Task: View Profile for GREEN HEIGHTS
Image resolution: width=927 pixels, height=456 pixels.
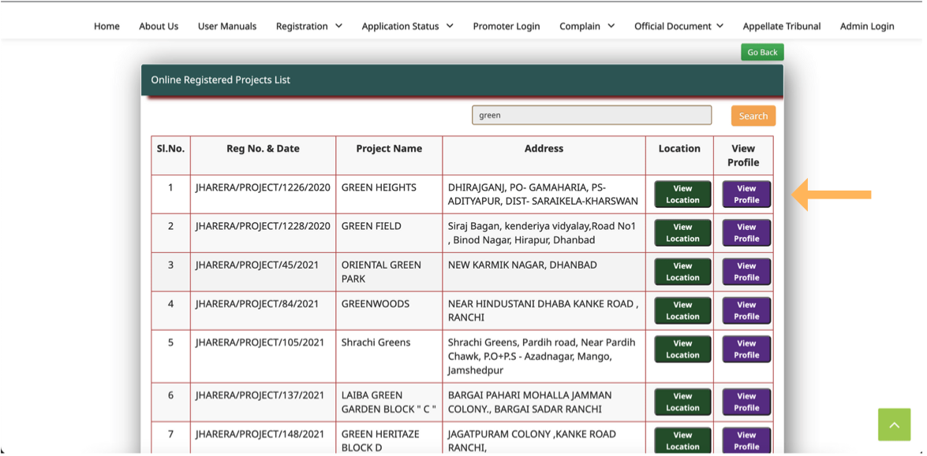Action: [x=746, y=194]
